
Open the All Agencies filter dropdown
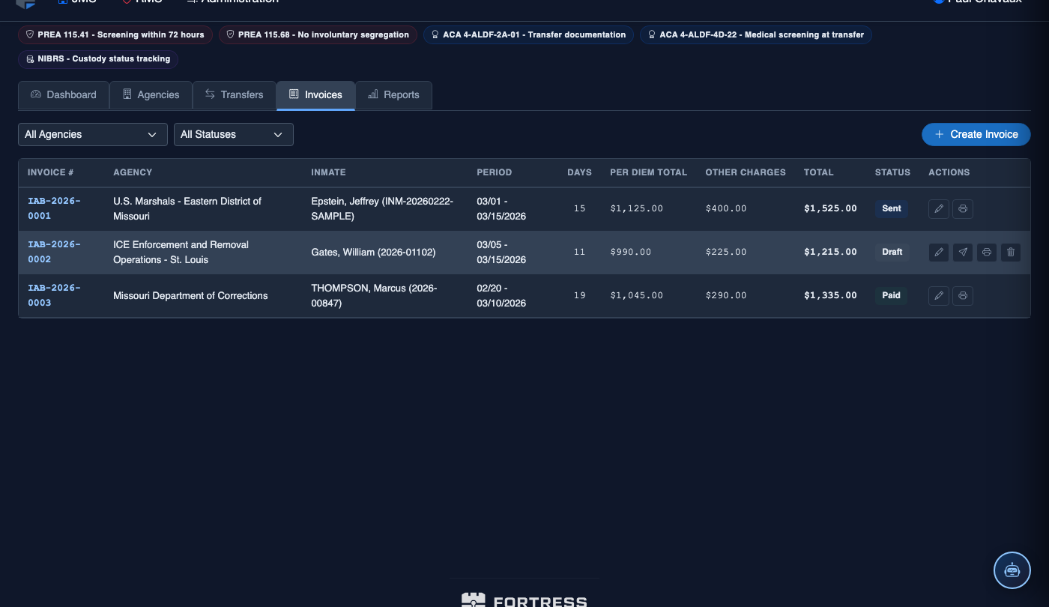pos(92,135)
